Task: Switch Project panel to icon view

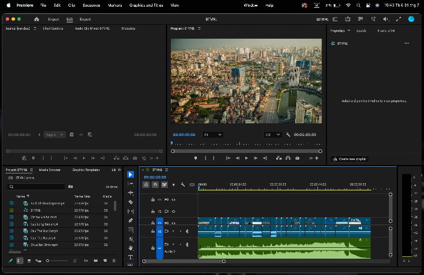Action: point(29,260)
